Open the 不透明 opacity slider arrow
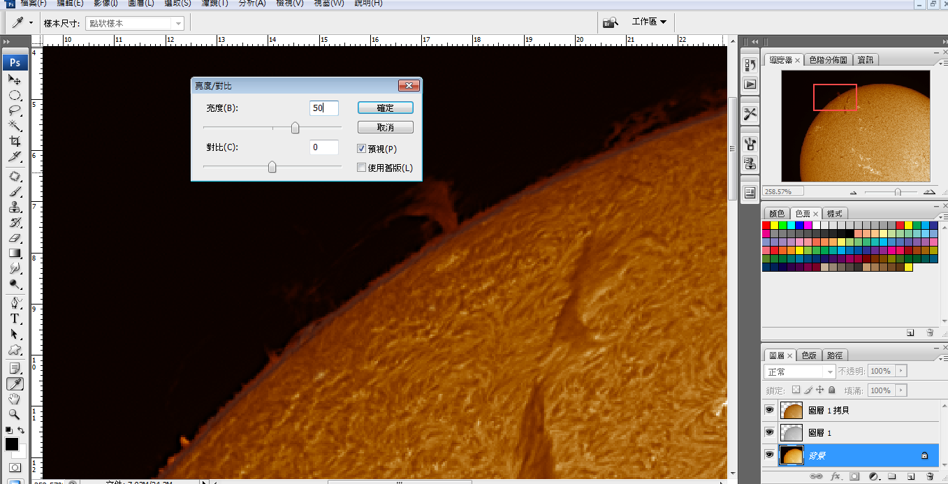 900,372
